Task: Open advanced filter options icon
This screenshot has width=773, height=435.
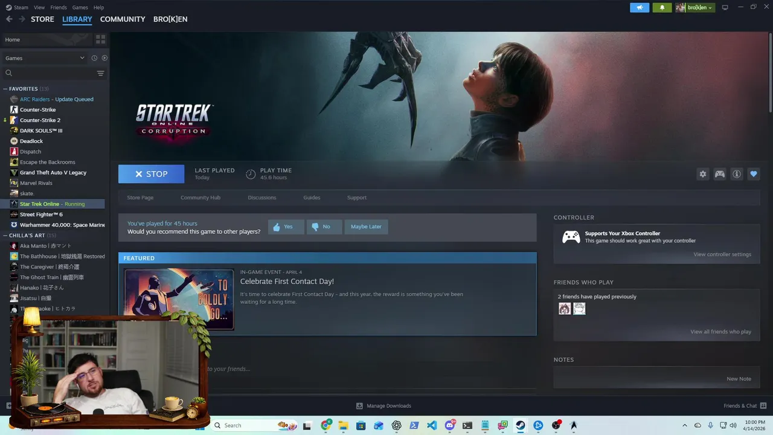Action: pyautogui.click(x=101, y=73)
